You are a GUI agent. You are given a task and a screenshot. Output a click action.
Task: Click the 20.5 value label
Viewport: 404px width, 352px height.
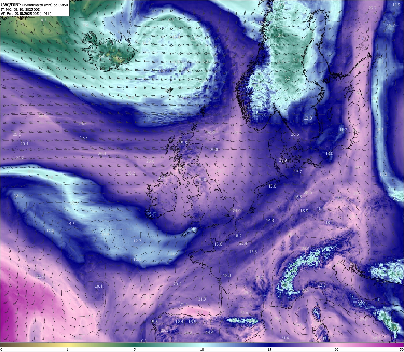click(x=295, y=134)
